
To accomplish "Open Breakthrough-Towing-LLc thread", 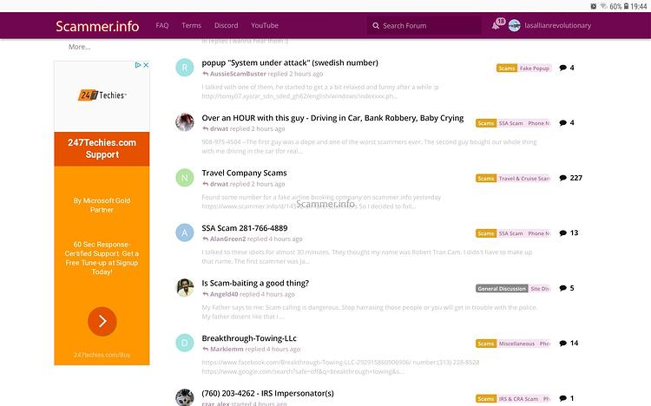I will pos(249,338).
